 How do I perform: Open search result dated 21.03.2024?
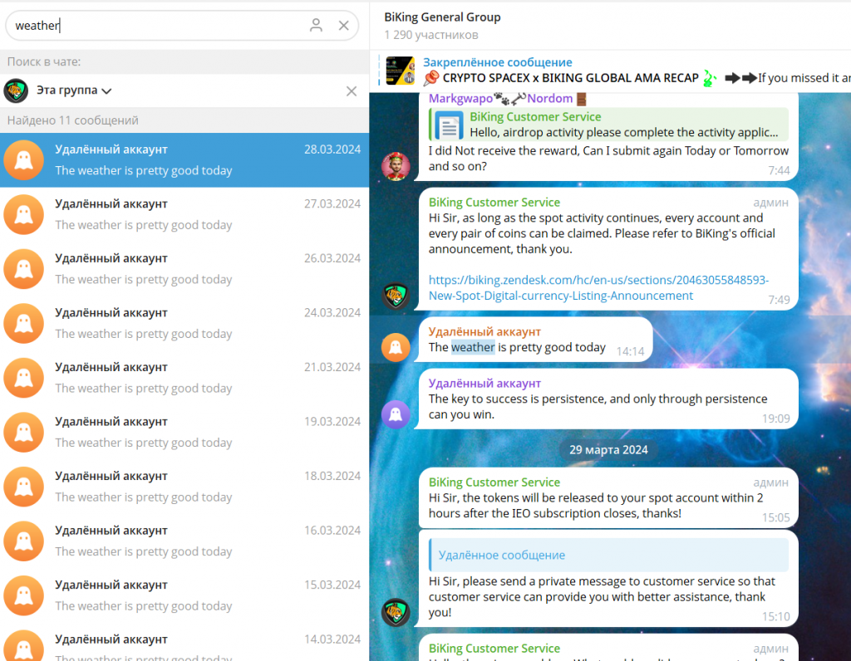184,377
